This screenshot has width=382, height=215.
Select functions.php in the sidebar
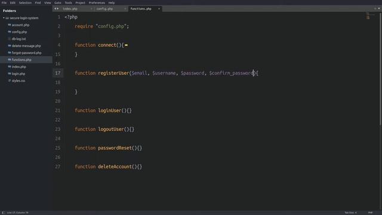coord(21,60)
